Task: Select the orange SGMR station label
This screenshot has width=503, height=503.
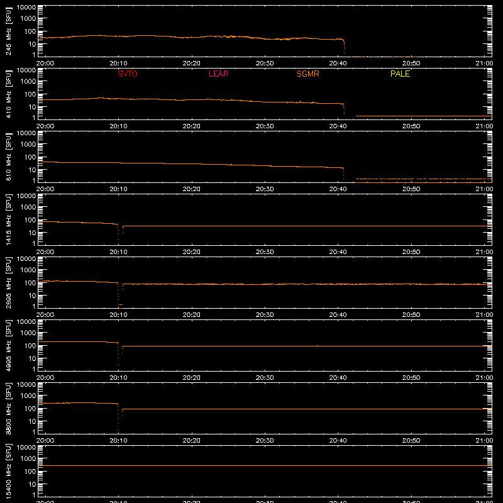Action: click(x=307, y=74)
